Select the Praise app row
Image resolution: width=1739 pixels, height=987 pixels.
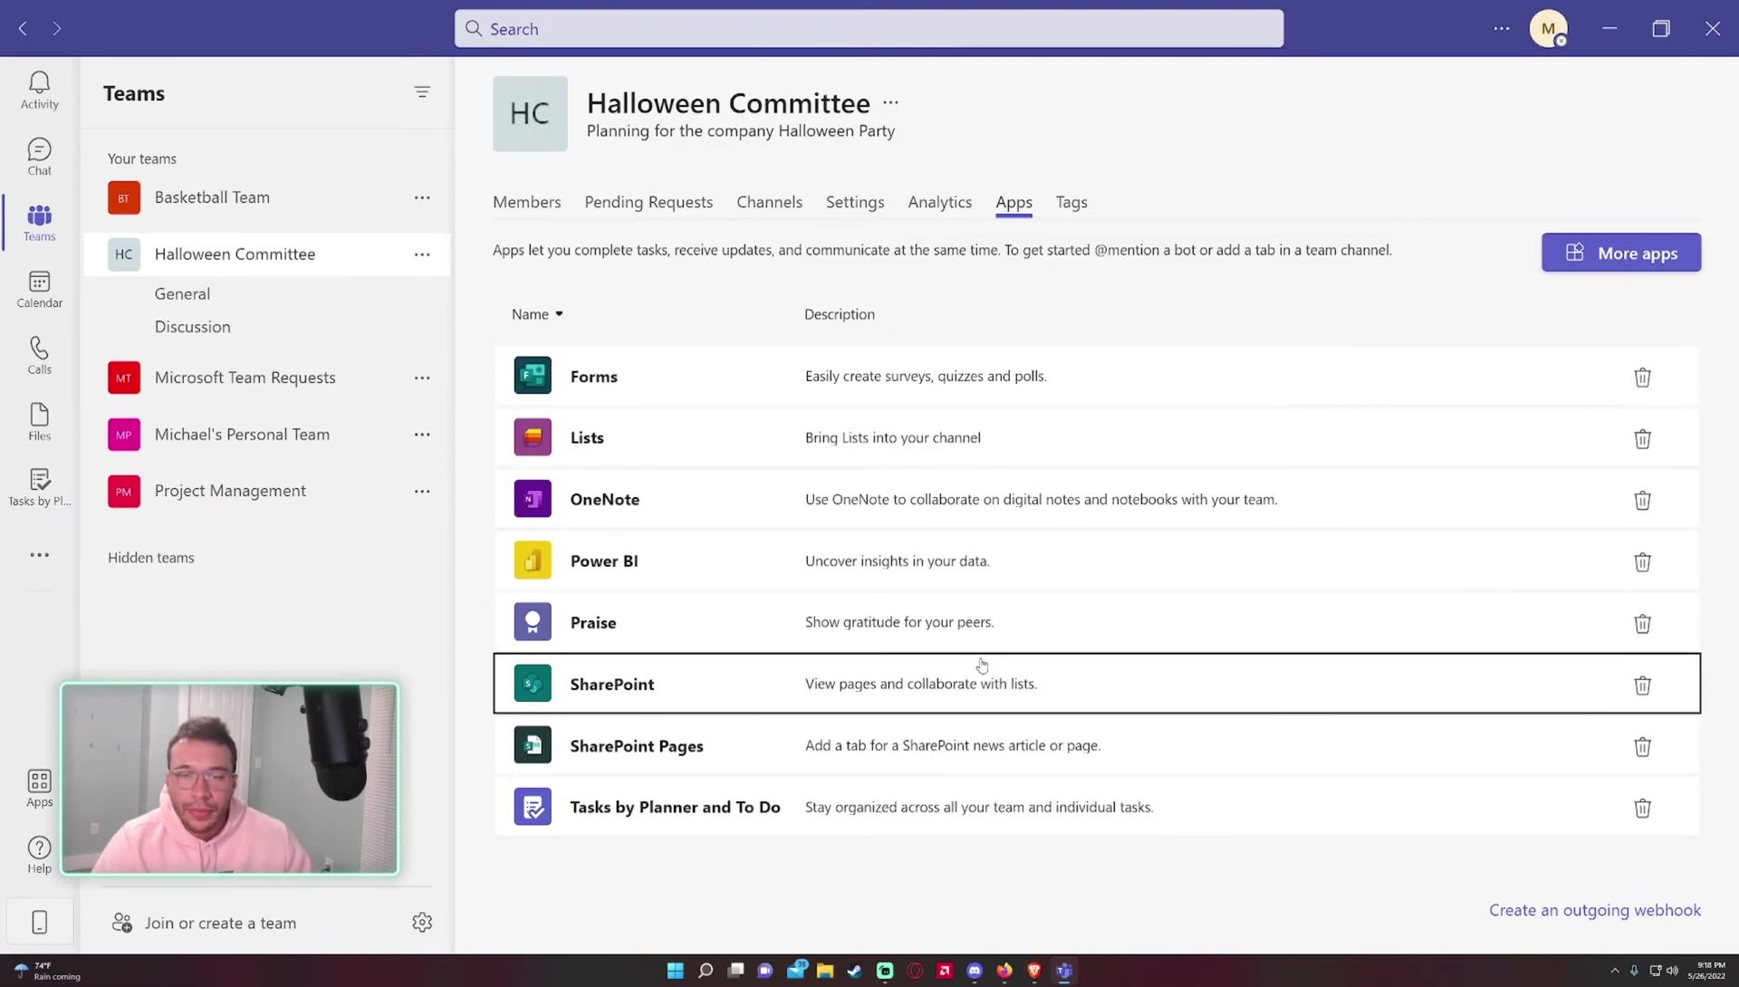pyautogui.click(x=1097, y=622)
